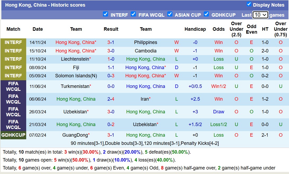Click the Over Under (2.5) column header
This screenshot has width=289, height=174.
pos(236,29)
